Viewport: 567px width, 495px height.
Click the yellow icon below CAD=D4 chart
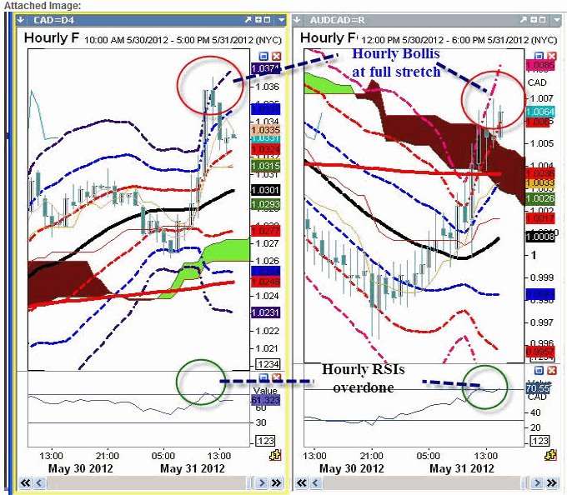[275, 455]
